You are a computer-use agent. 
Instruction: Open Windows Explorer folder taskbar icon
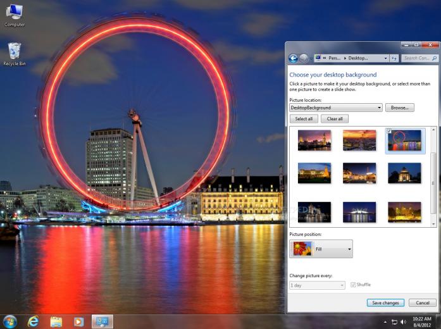(56, 321)
